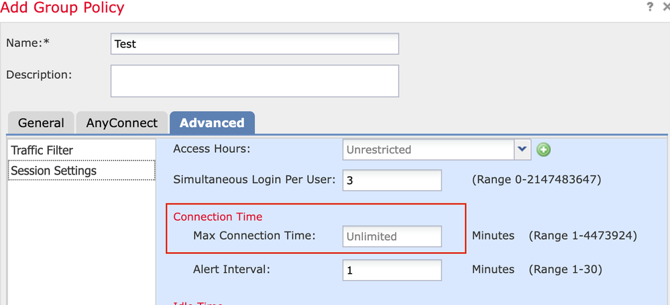Switch to the General tab
Image resolution: width=670 pixels, height=305 pixels.
tap(41, 123)
